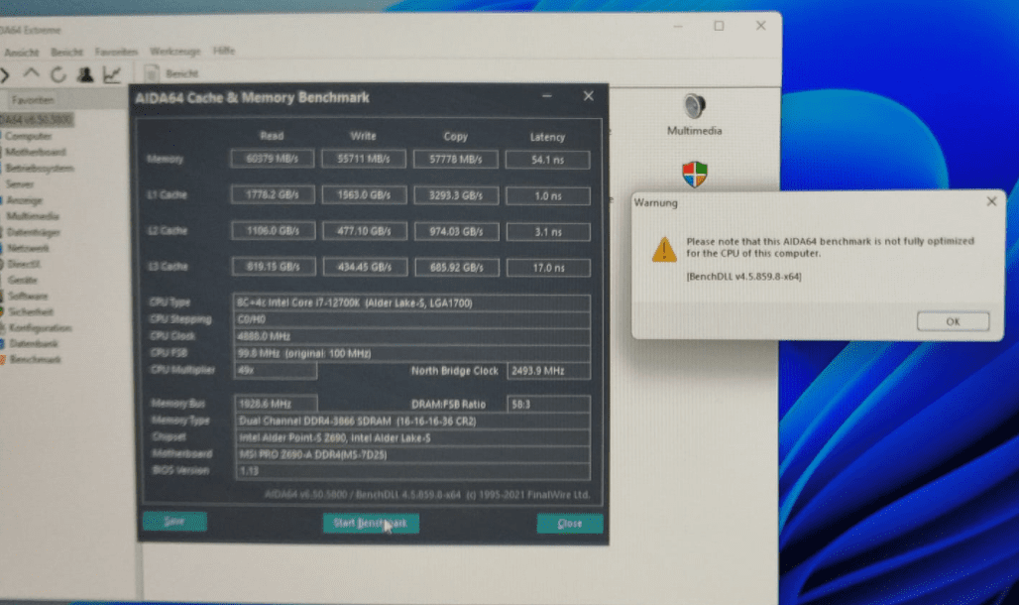Close the Warnung dialog with X

coord(991,201)
